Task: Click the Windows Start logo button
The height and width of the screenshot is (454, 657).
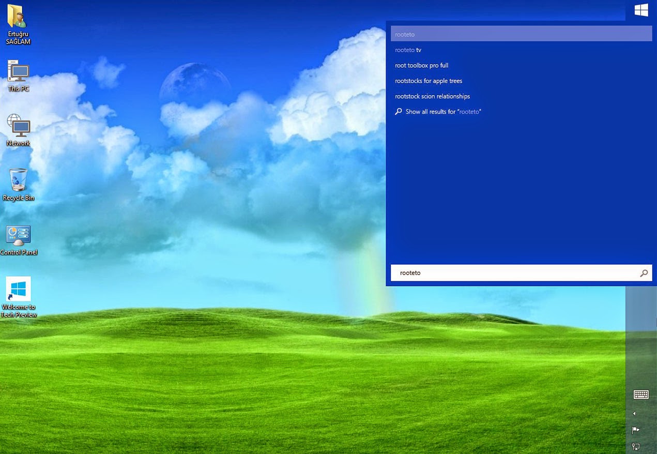Action: coord(641,10)
